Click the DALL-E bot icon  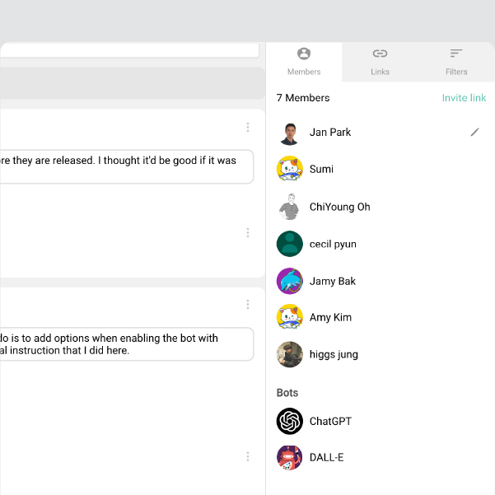click(290, 457)
